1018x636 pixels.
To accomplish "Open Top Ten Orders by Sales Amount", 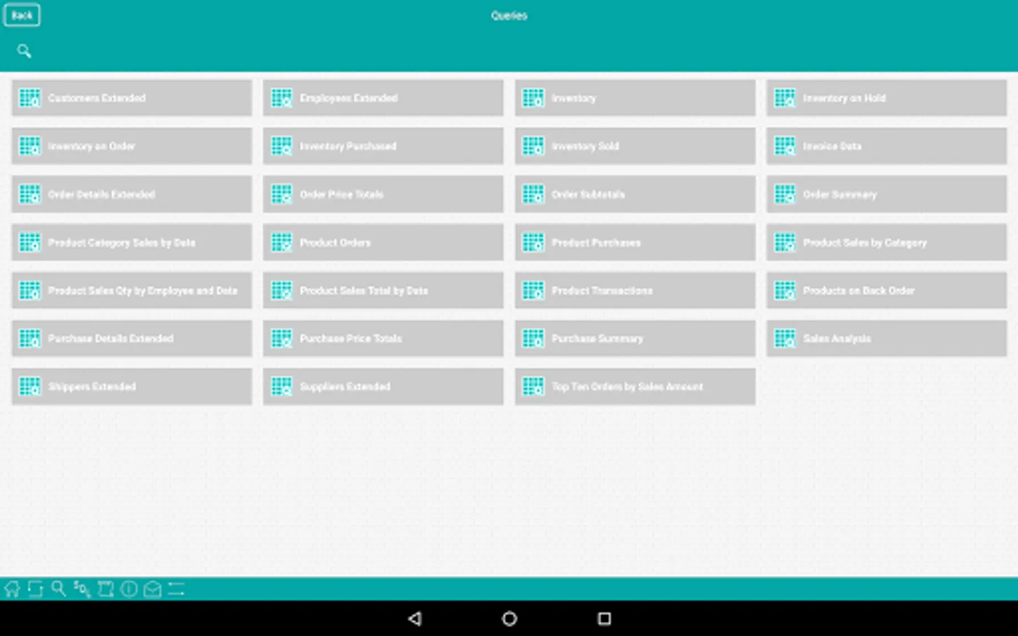I will click(635, 387).
